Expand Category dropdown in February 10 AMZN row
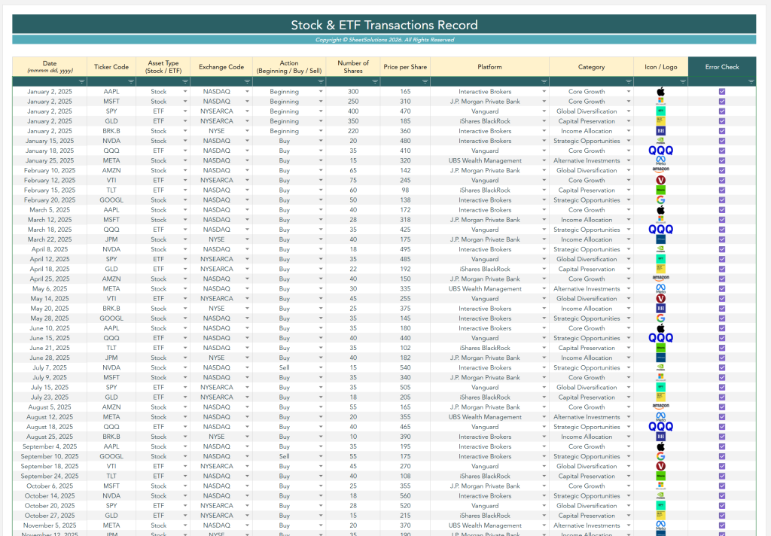This screenshot has width=771, height=536. pos(629,171)
